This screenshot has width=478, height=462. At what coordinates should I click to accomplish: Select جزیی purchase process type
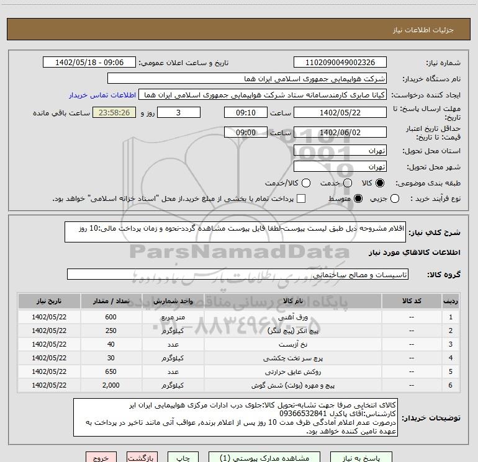(x=395, y=198)
